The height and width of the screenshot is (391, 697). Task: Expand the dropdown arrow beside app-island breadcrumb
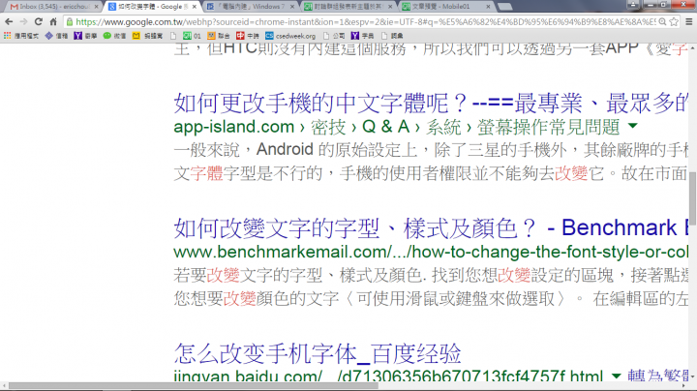tap(632, 126)
